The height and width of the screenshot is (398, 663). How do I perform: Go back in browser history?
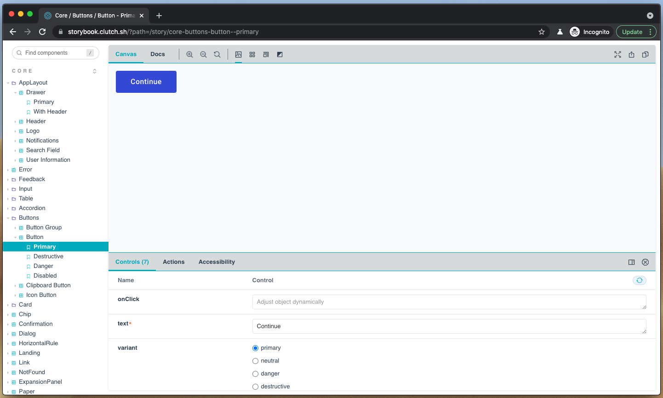13,32
